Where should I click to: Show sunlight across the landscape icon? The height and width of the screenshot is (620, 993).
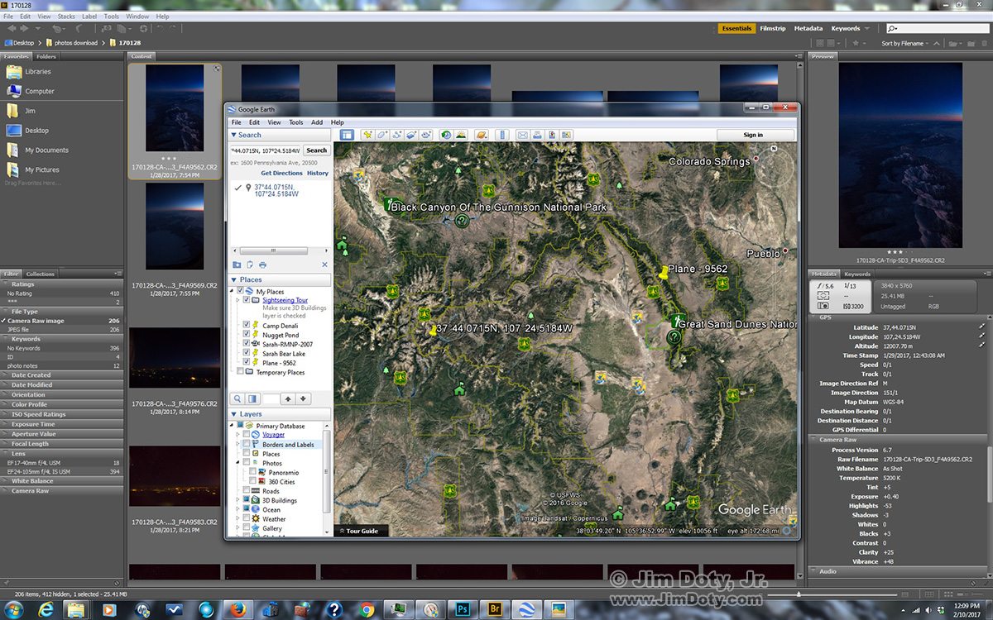pyautogui.click(x=461, y=135)
